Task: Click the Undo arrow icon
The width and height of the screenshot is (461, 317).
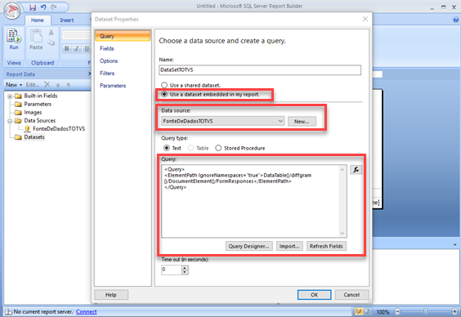Action: (x=43, y=7)
